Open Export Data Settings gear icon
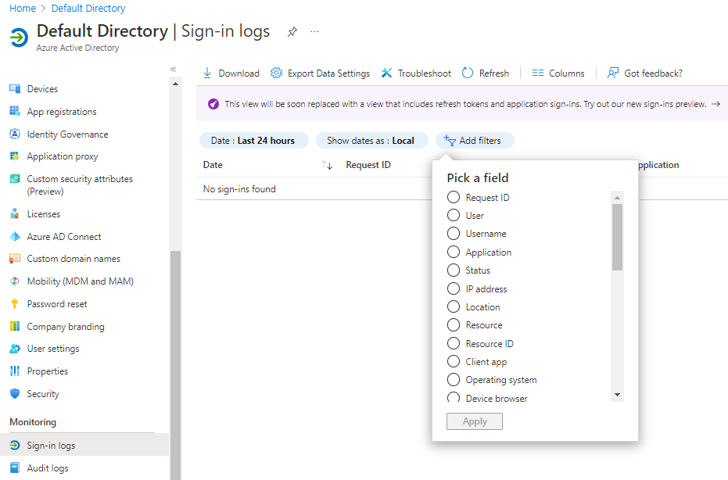This screenshot has height=480, width=728. [x=276, y=73]
